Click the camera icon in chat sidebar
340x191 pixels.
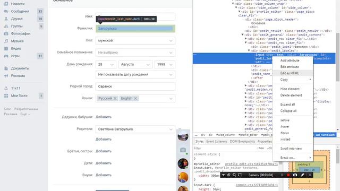click(183, 150)
